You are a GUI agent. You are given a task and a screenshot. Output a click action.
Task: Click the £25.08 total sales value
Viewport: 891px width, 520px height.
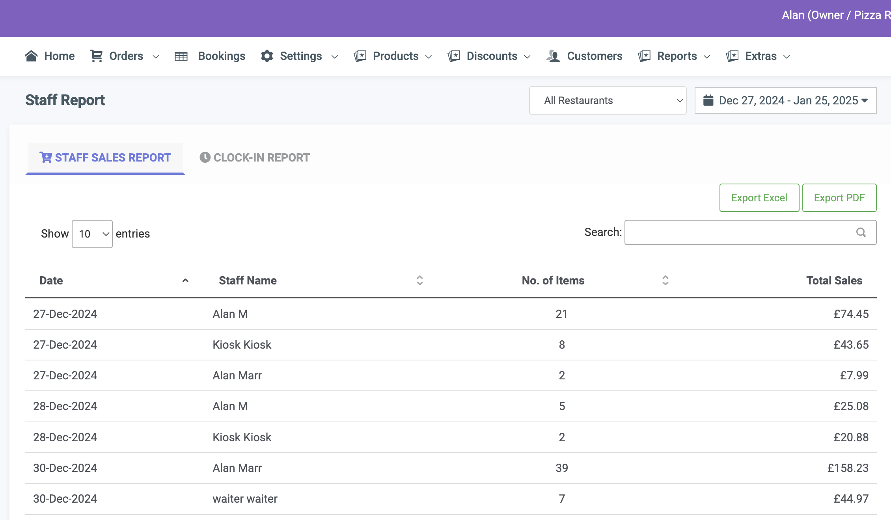(851, 406)
